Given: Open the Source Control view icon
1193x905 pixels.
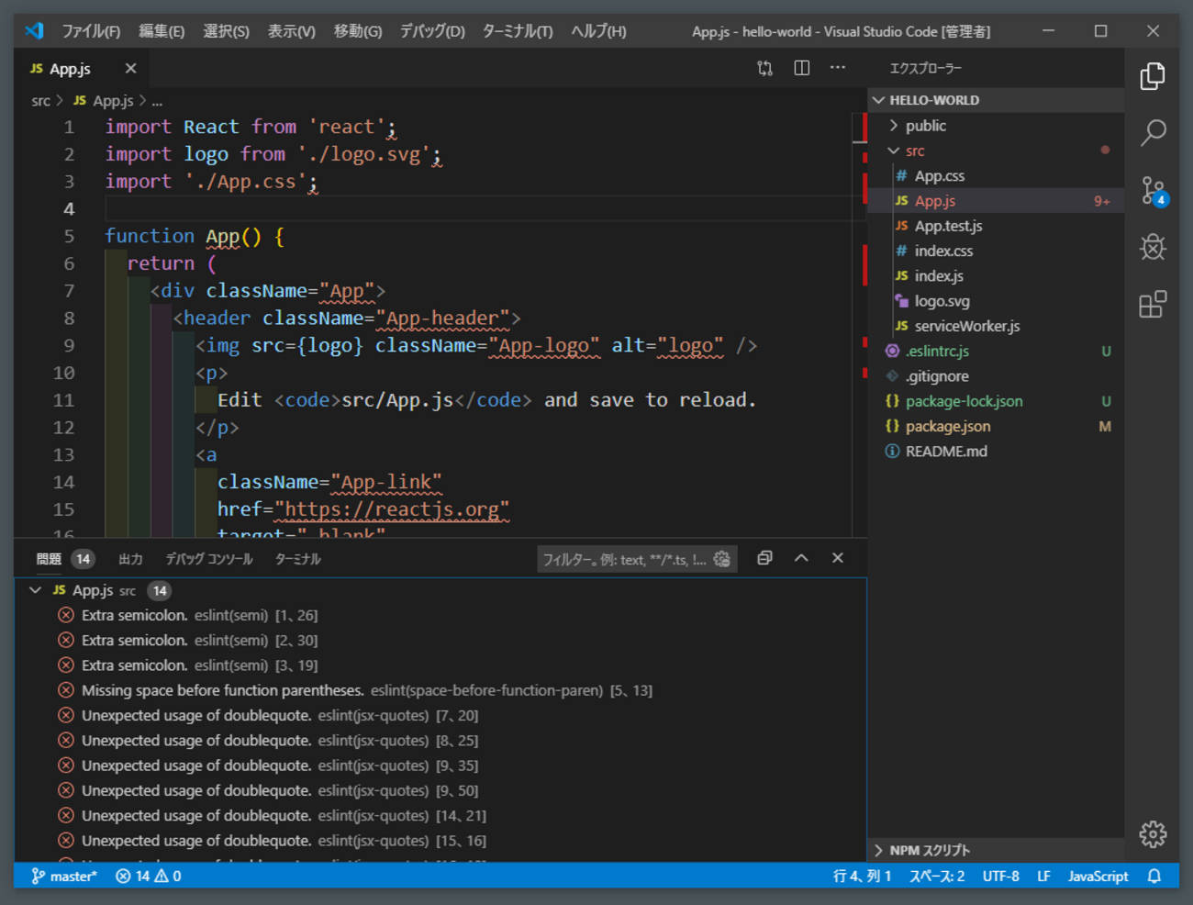Looking at the screenshot, I should coord(1153,191).
